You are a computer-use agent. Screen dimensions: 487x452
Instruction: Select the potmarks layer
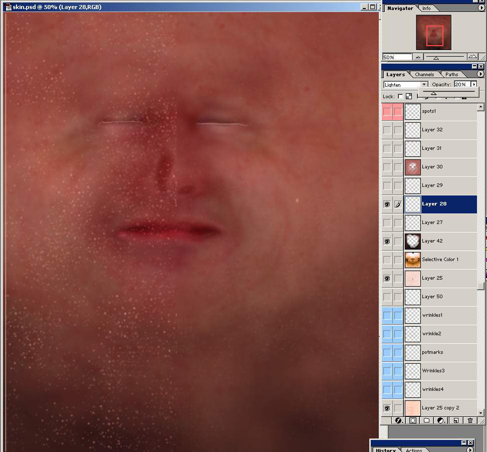[x=441, y=352]
